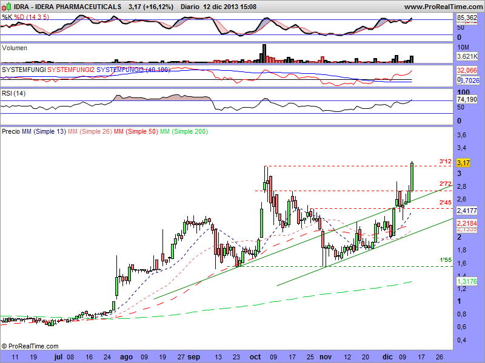Click the 'Diario' timeframe label
This screenshot has width=485, height=363.
[x=190, y=7]
